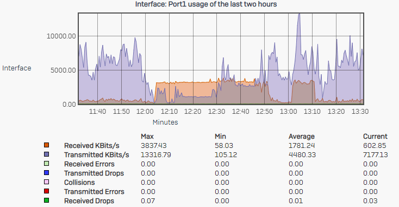Screen dimensions: 399x207
Task: Select the Collisions legend label
Action: click(79, 183)
